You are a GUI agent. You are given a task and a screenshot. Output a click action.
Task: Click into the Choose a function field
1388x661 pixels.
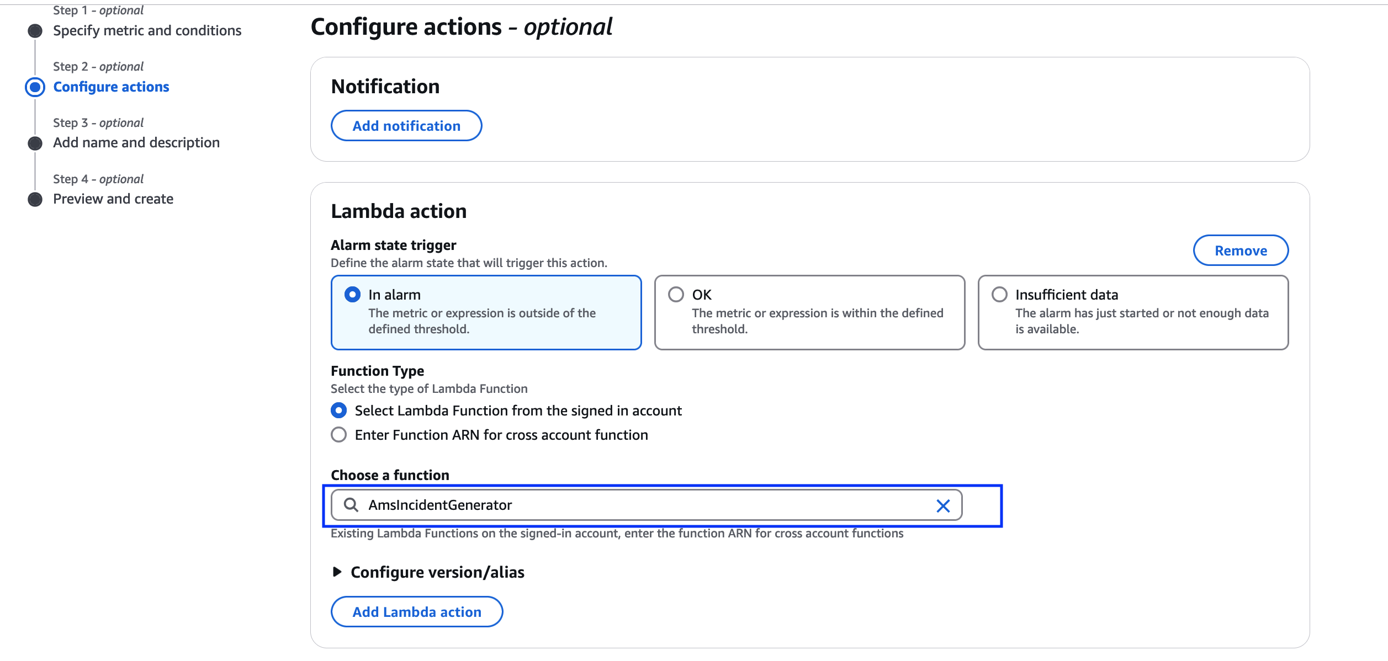click(x=607, y=505)
